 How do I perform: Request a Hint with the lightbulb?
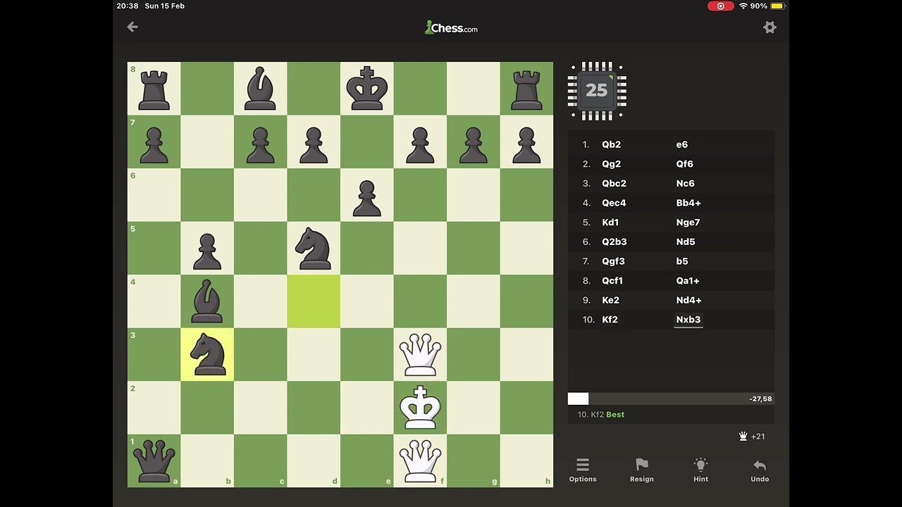click(x=700, y=470)
